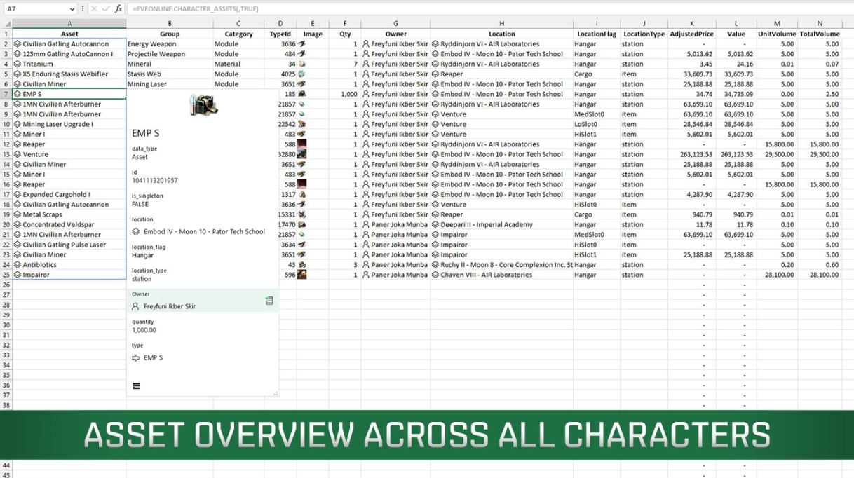
Task: Click the EMP S item image in card
Action: tap(203, 106)
